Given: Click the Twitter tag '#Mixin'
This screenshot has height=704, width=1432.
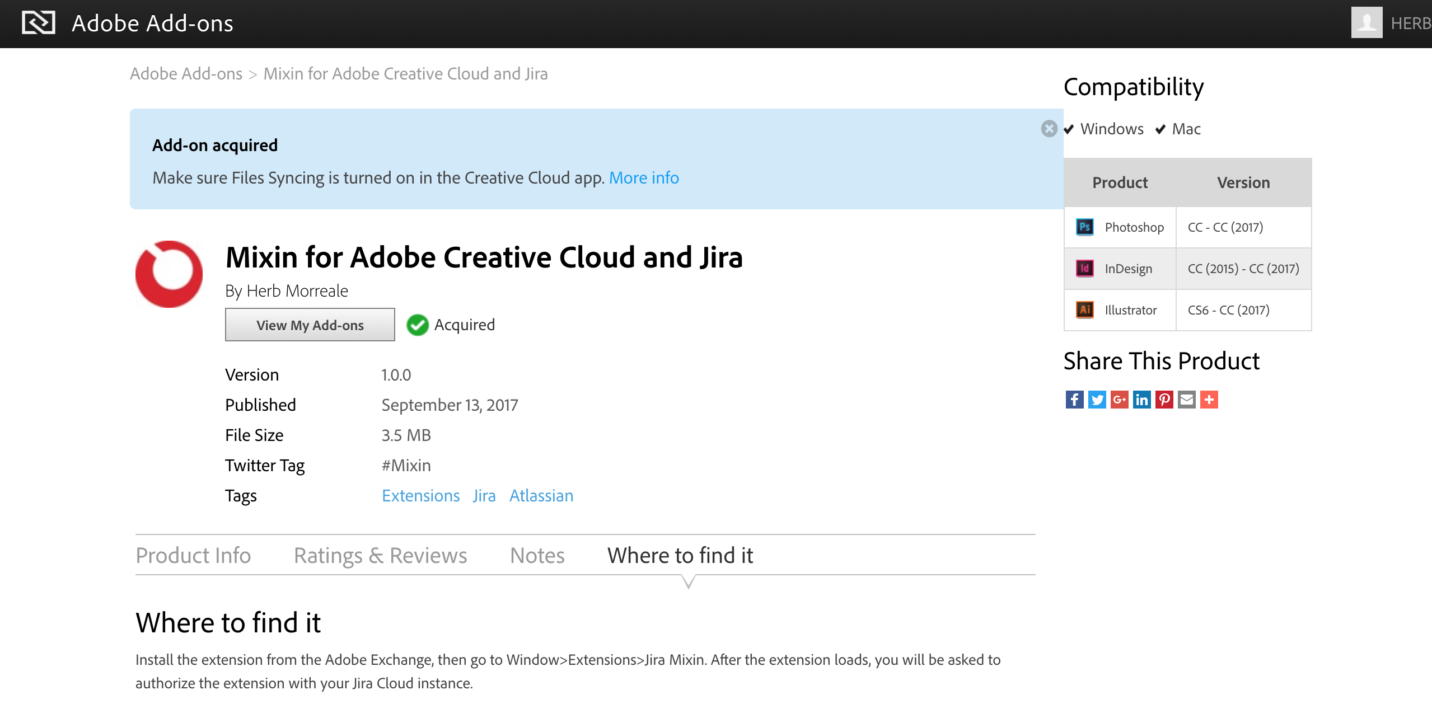Looking at the screenshot, I should click(406, 466).
